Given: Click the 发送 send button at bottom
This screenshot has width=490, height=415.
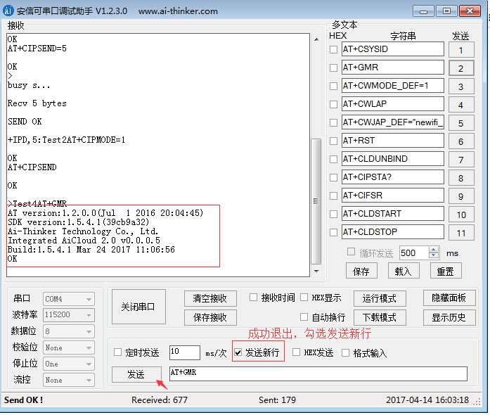Looking at the screenshot, I should tap(136, 374).
